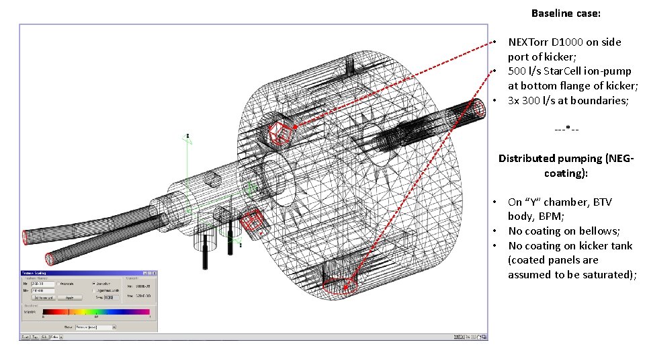Click the Min texture range field
The image size is (645, 363).
(x=43, y=284)
